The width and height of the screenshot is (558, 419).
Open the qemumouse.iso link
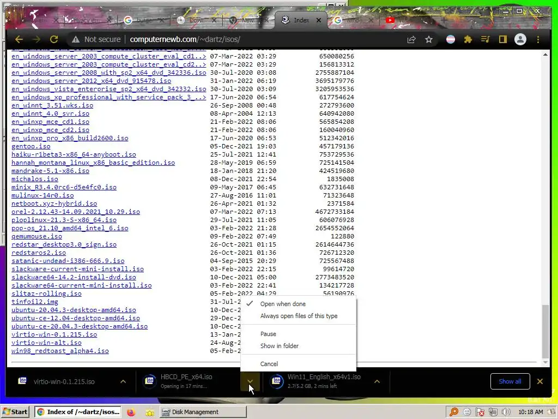[x=37, y=236]
